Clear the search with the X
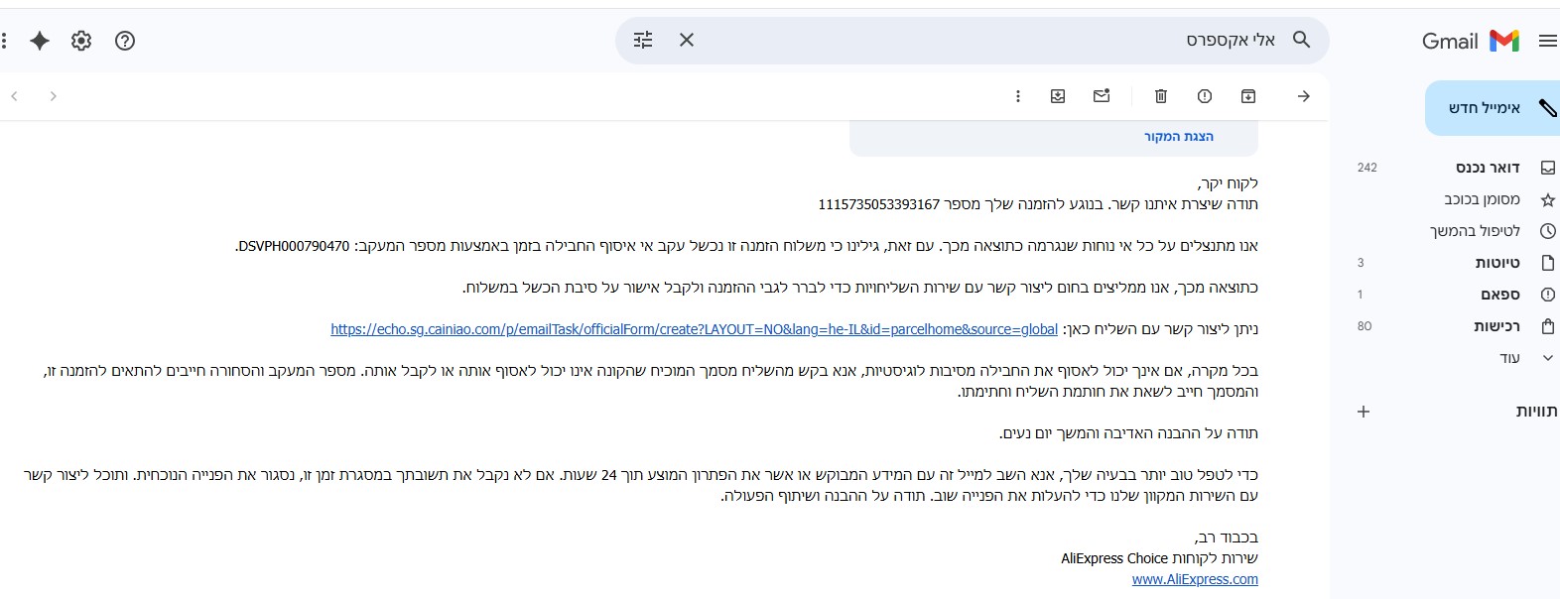The width and height of the screenshot is (1560, 599). (x=687, y=41)
